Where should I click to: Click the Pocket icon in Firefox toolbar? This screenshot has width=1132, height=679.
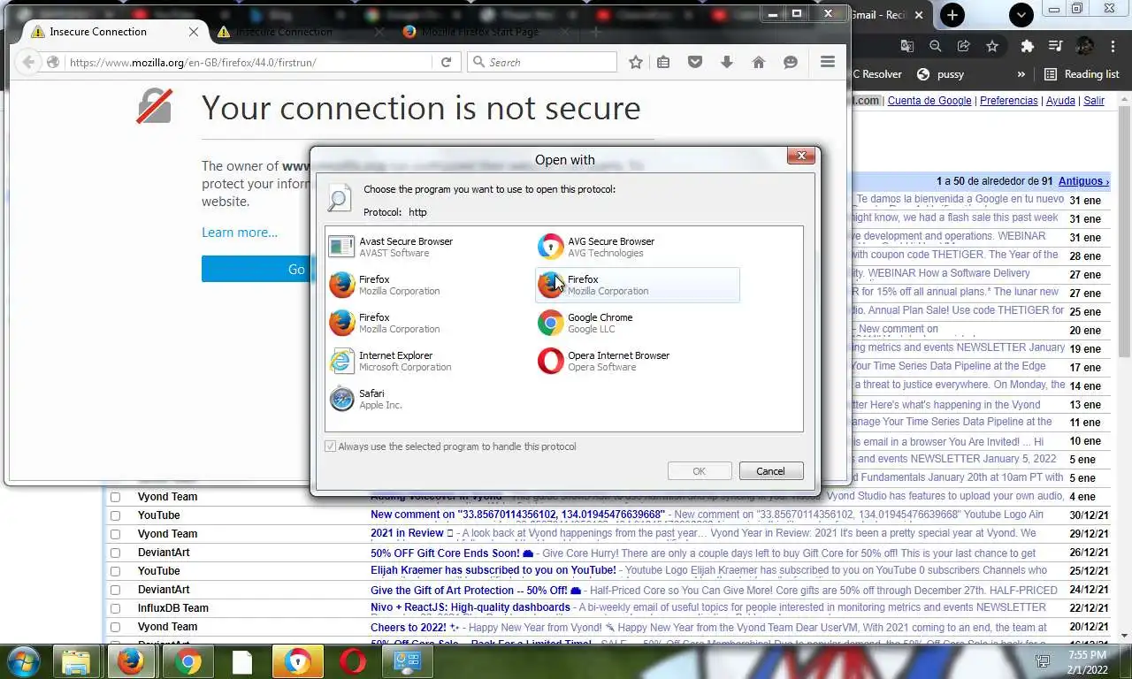[x=695, y=62]
